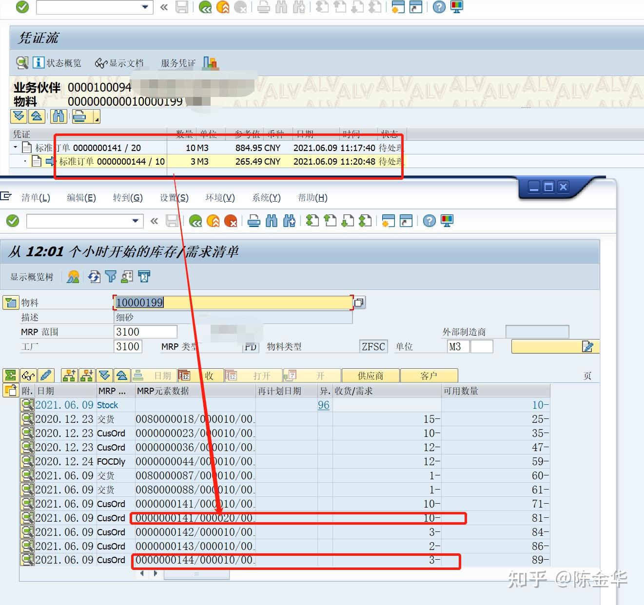Click 客户 button above table

click(x=429, y=376)
